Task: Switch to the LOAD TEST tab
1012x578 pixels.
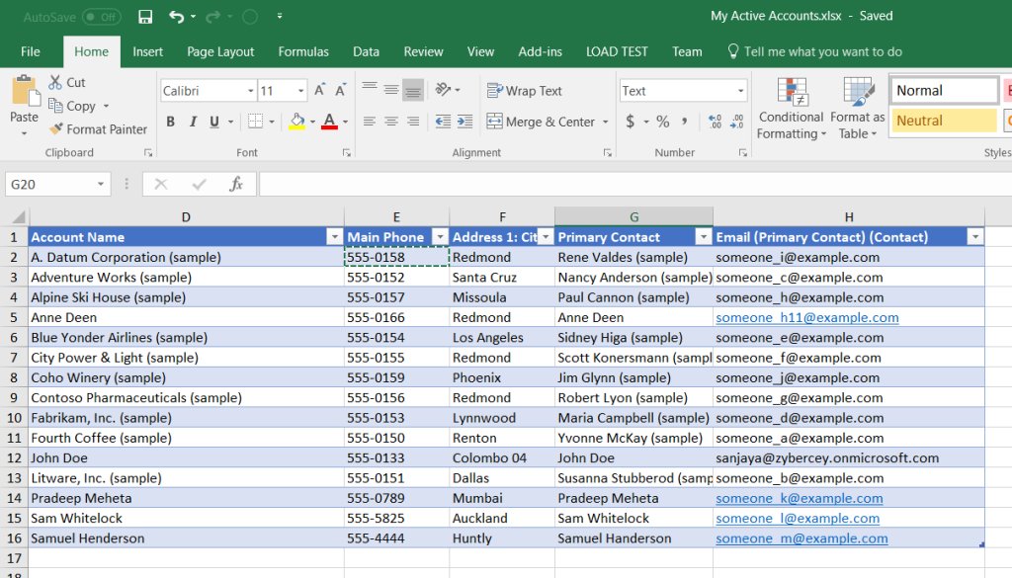Action: [x=617, y=51]
